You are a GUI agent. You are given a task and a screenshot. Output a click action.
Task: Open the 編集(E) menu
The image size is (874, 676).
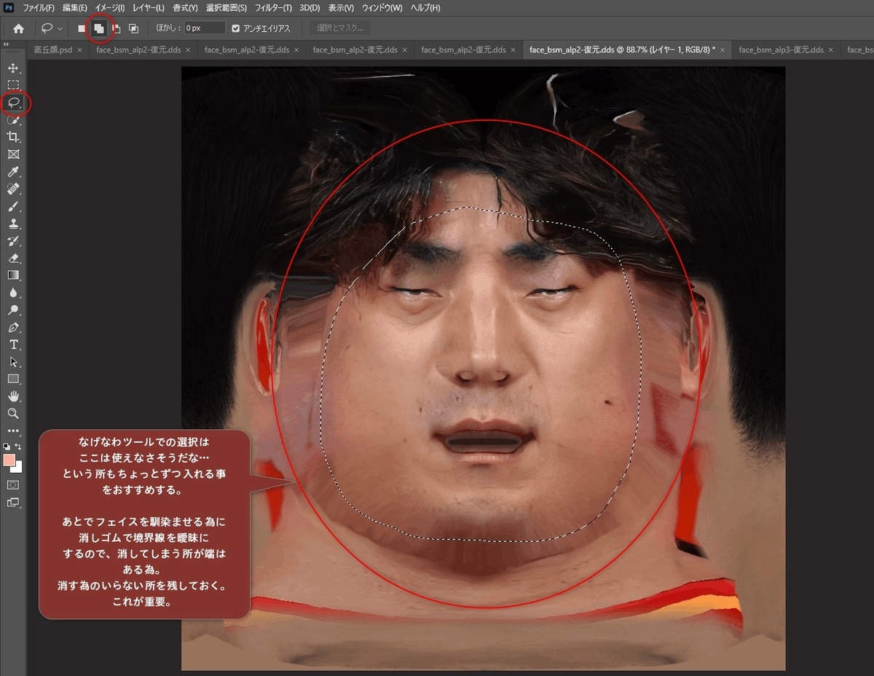75,8
